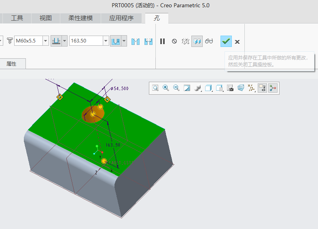Switch to the 柔性建模 tab

coord(81,18)
